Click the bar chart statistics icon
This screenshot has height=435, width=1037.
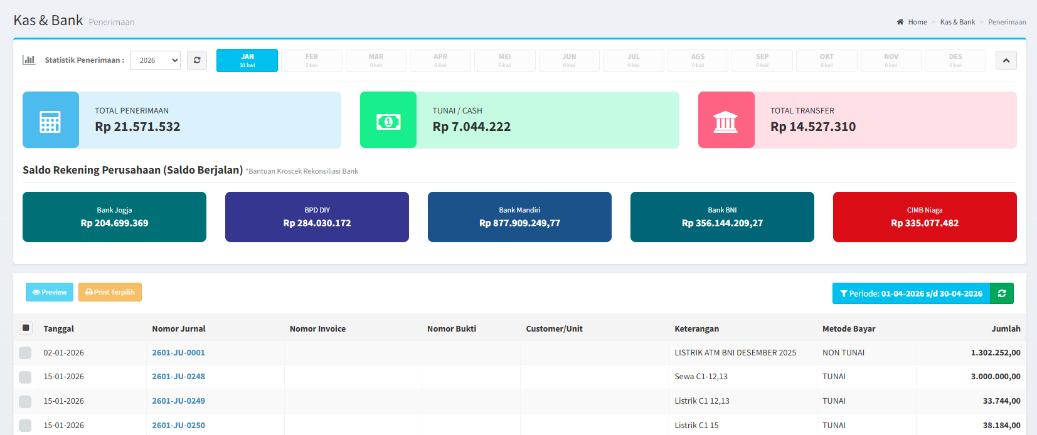(x=29, y=60)
